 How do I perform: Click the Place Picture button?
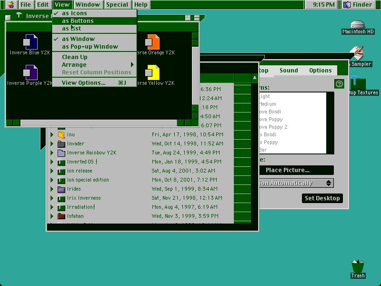[x=296, y=170]
